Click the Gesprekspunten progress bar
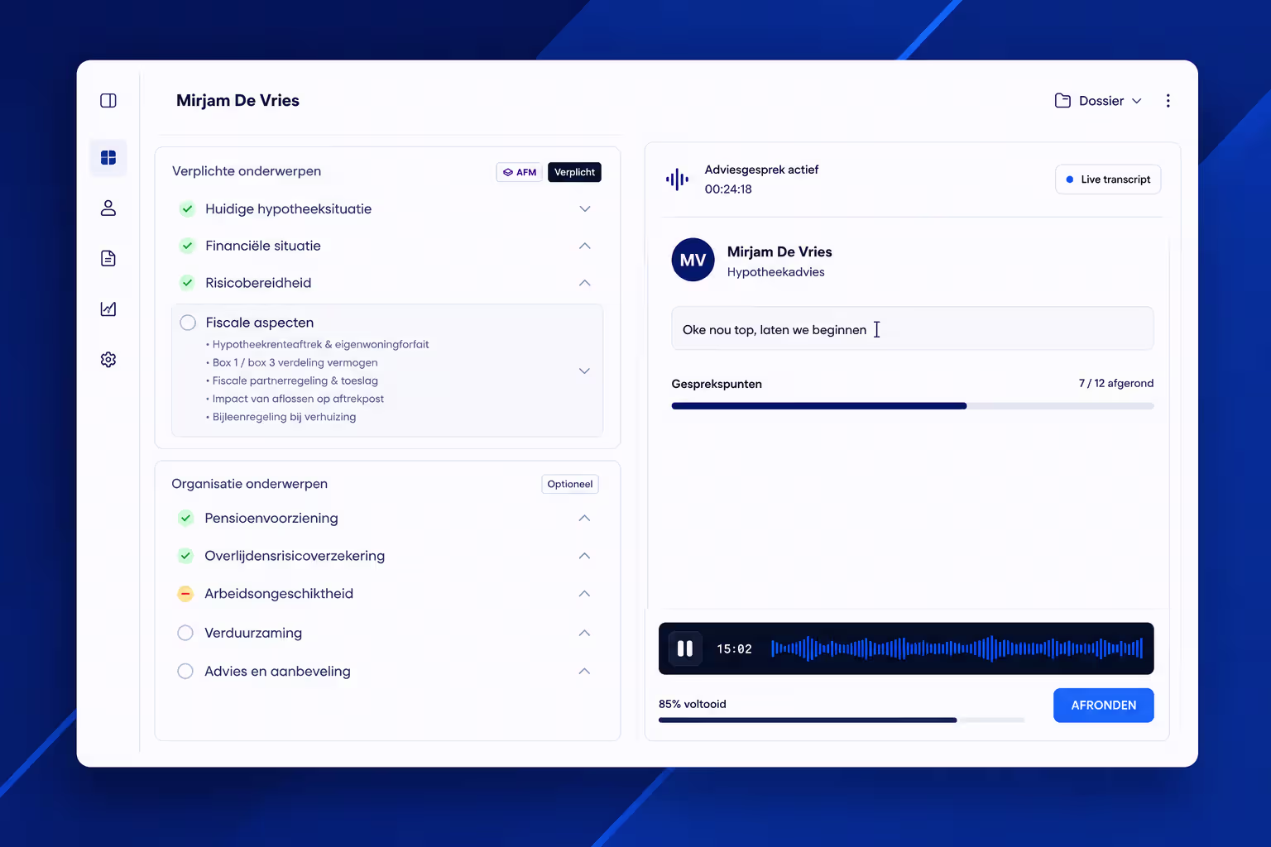 click(x=913, y=406)
